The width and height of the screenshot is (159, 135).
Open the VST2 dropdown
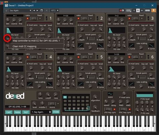55,10
